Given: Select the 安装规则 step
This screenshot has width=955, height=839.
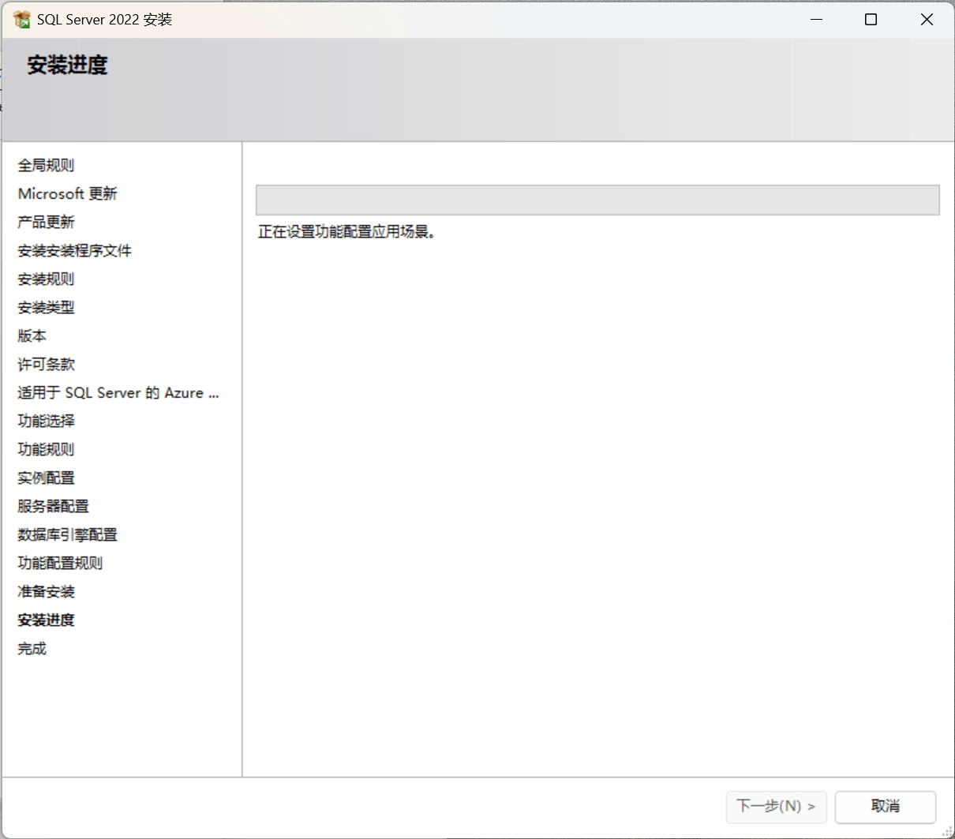Looking at the screenshot, I should (x=46, y=279).
